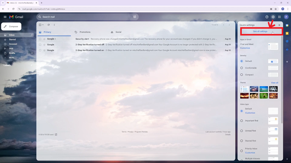Open the Chrome tab search dropdown

(x=3, y=3)
